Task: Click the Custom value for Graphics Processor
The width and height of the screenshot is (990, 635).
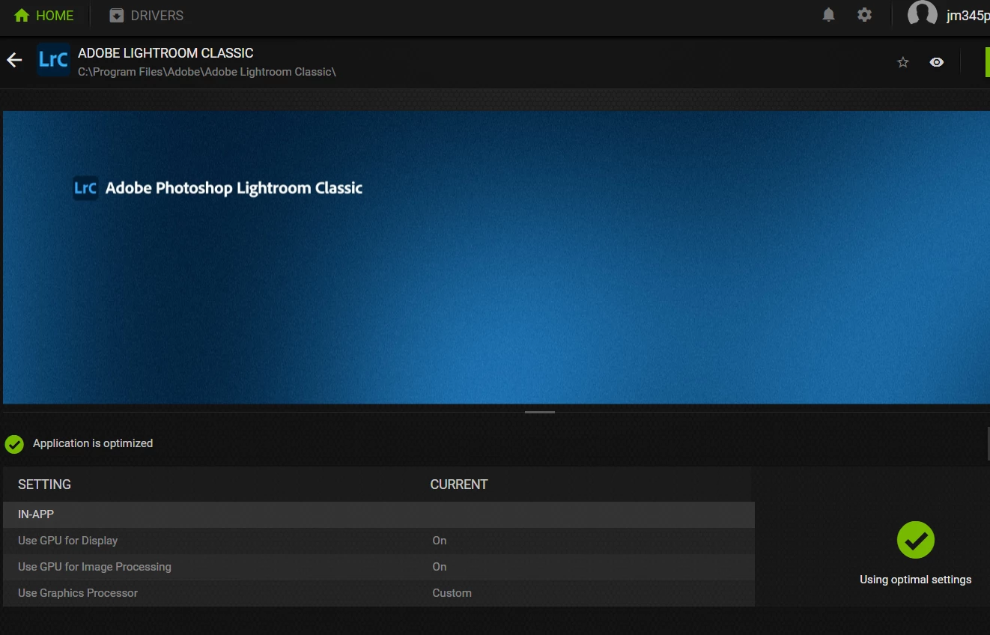Action: pos(452,593)
